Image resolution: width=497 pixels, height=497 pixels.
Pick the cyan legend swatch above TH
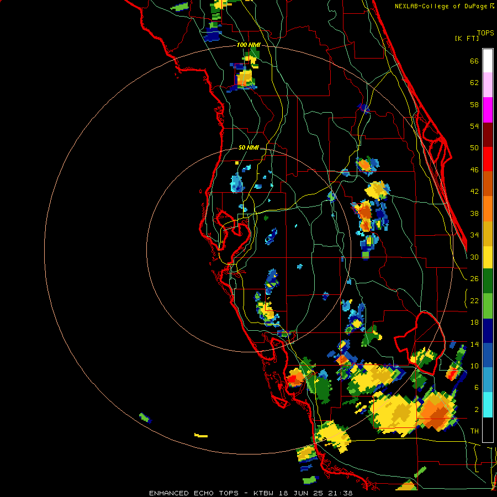[488, 405]
